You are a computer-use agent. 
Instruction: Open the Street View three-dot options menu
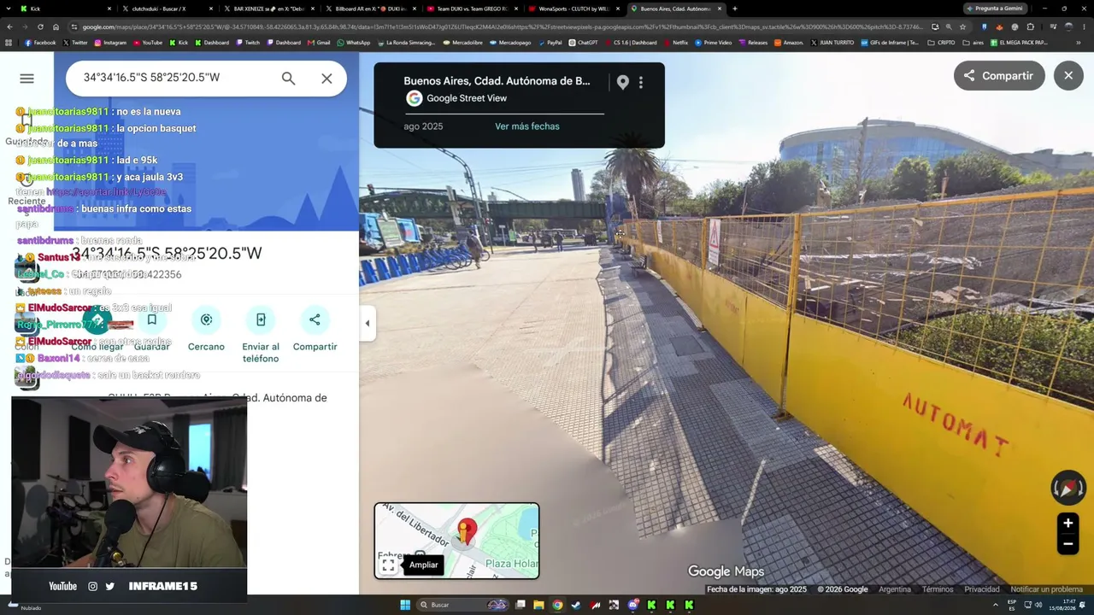click(641, 82)
